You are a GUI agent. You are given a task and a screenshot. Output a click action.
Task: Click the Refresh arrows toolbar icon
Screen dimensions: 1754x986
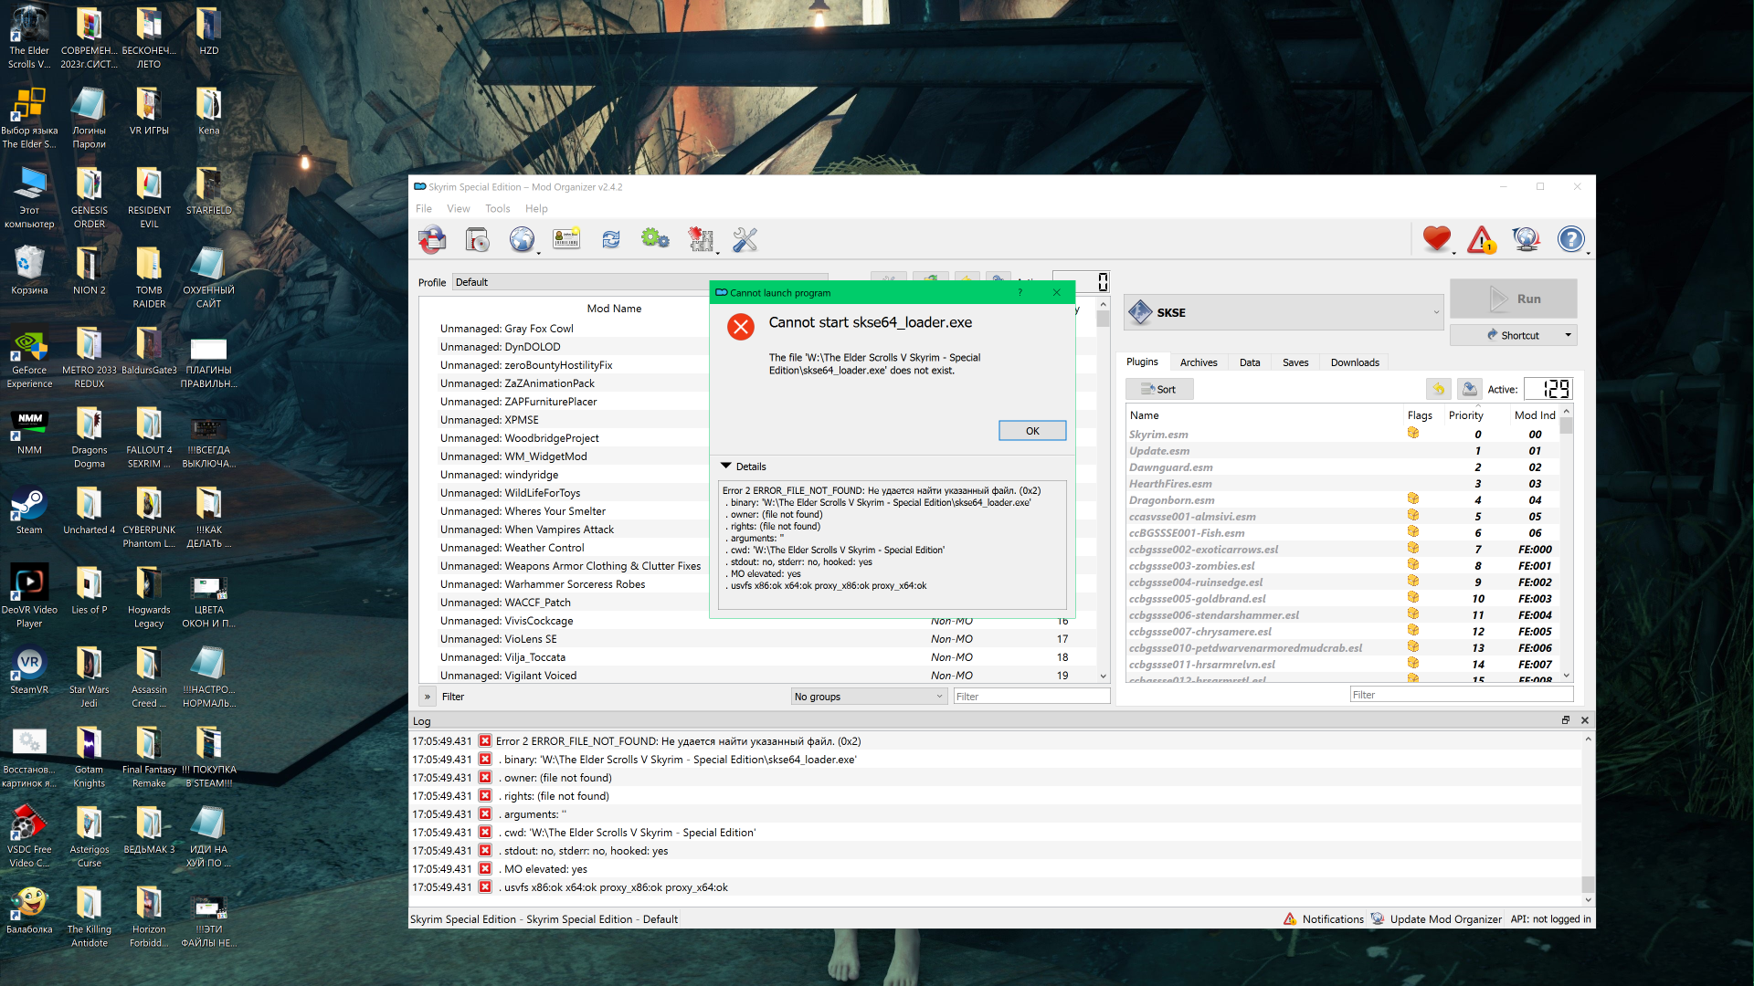(x=610, y=240)
